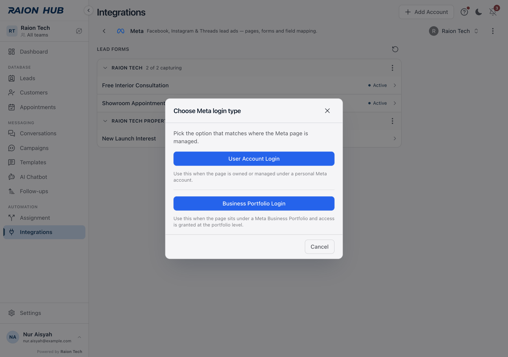Open Appointments in the sidebar
This screenshot has width=508, height=357.
[44, 107]
